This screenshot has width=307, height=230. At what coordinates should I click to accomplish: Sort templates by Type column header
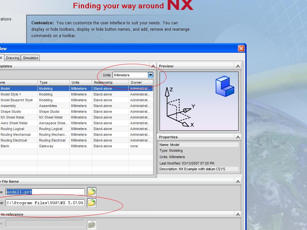click(x=53, y=82)
